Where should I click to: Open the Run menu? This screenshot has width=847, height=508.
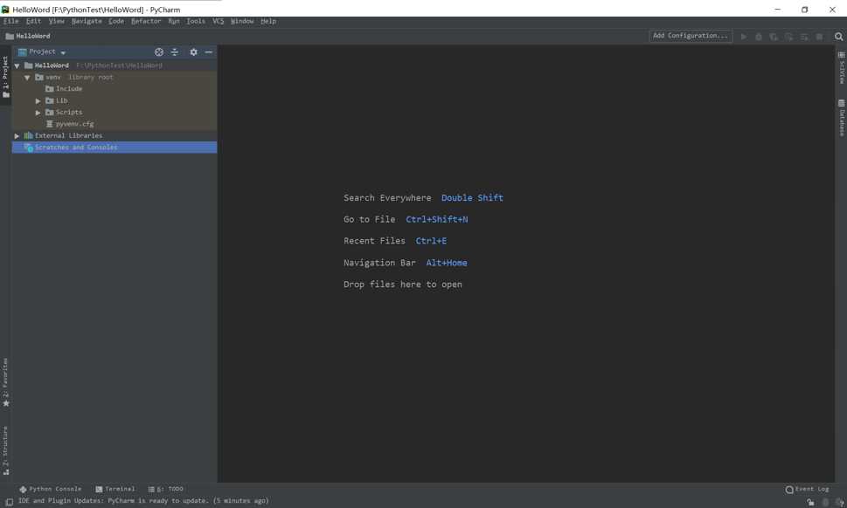click(173, 21)
